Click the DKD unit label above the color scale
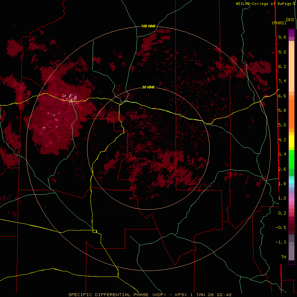Viewport: 297px width, 297px height. (x=290, y=20)
